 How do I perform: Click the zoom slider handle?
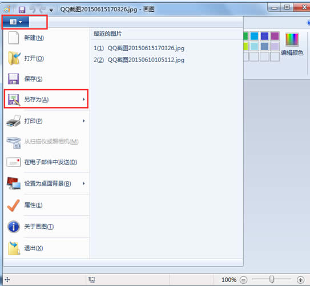pos(272,279)
